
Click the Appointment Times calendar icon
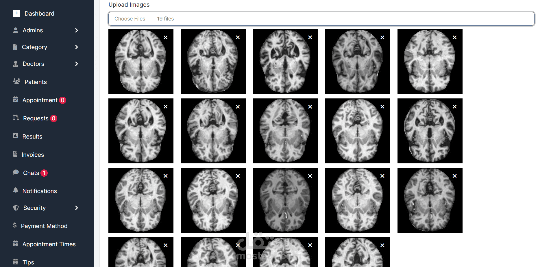pyautogui.click(x=16, y=244)
